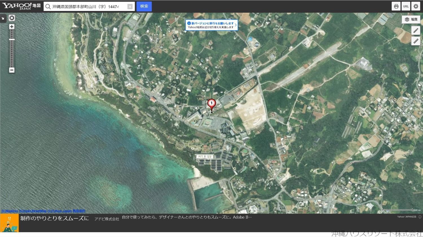Toggle the 写真 map layer button

(x=411, y=19)
